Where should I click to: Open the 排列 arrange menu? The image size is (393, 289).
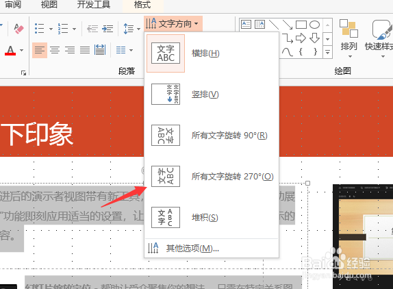pos(348,38)
